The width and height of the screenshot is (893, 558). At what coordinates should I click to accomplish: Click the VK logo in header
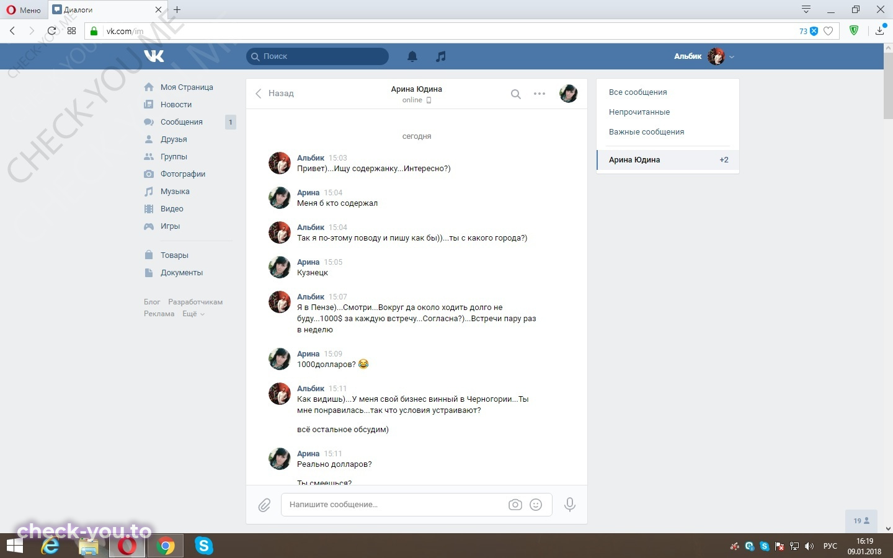point(154,56)
